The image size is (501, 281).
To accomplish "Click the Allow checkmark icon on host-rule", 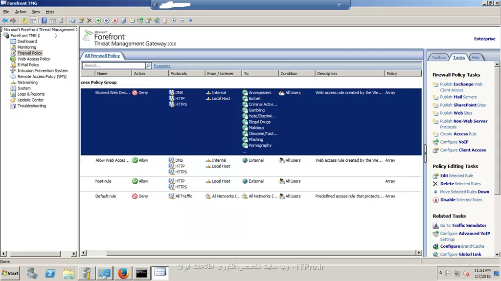I will (x=135, y=181).
